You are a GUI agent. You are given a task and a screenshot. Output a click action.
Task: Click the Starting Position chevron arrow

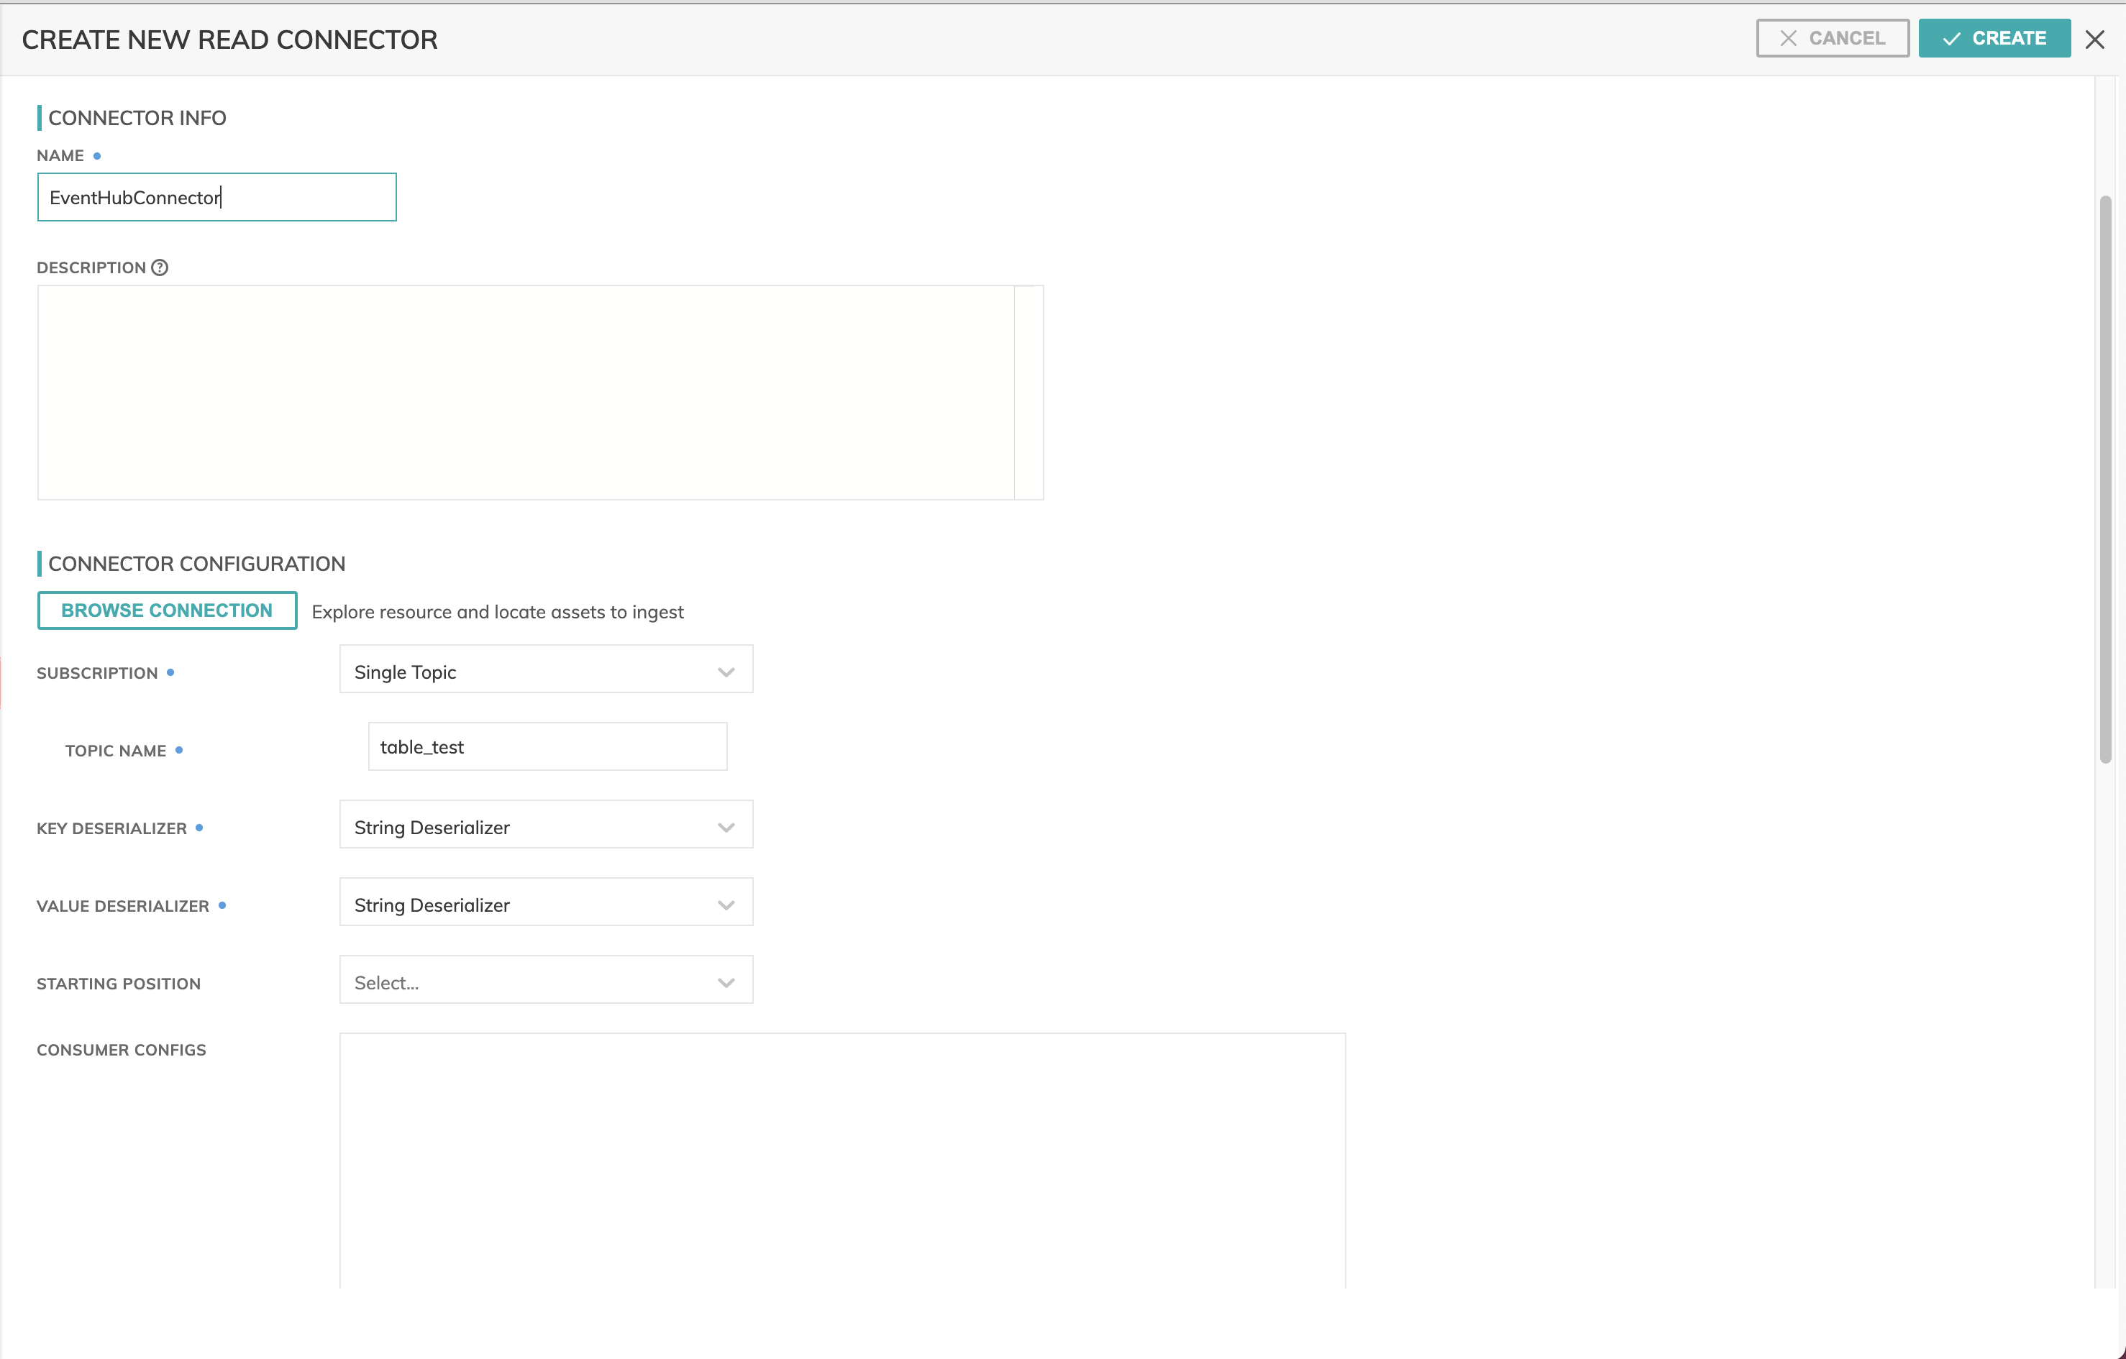(x=726, y=983)
